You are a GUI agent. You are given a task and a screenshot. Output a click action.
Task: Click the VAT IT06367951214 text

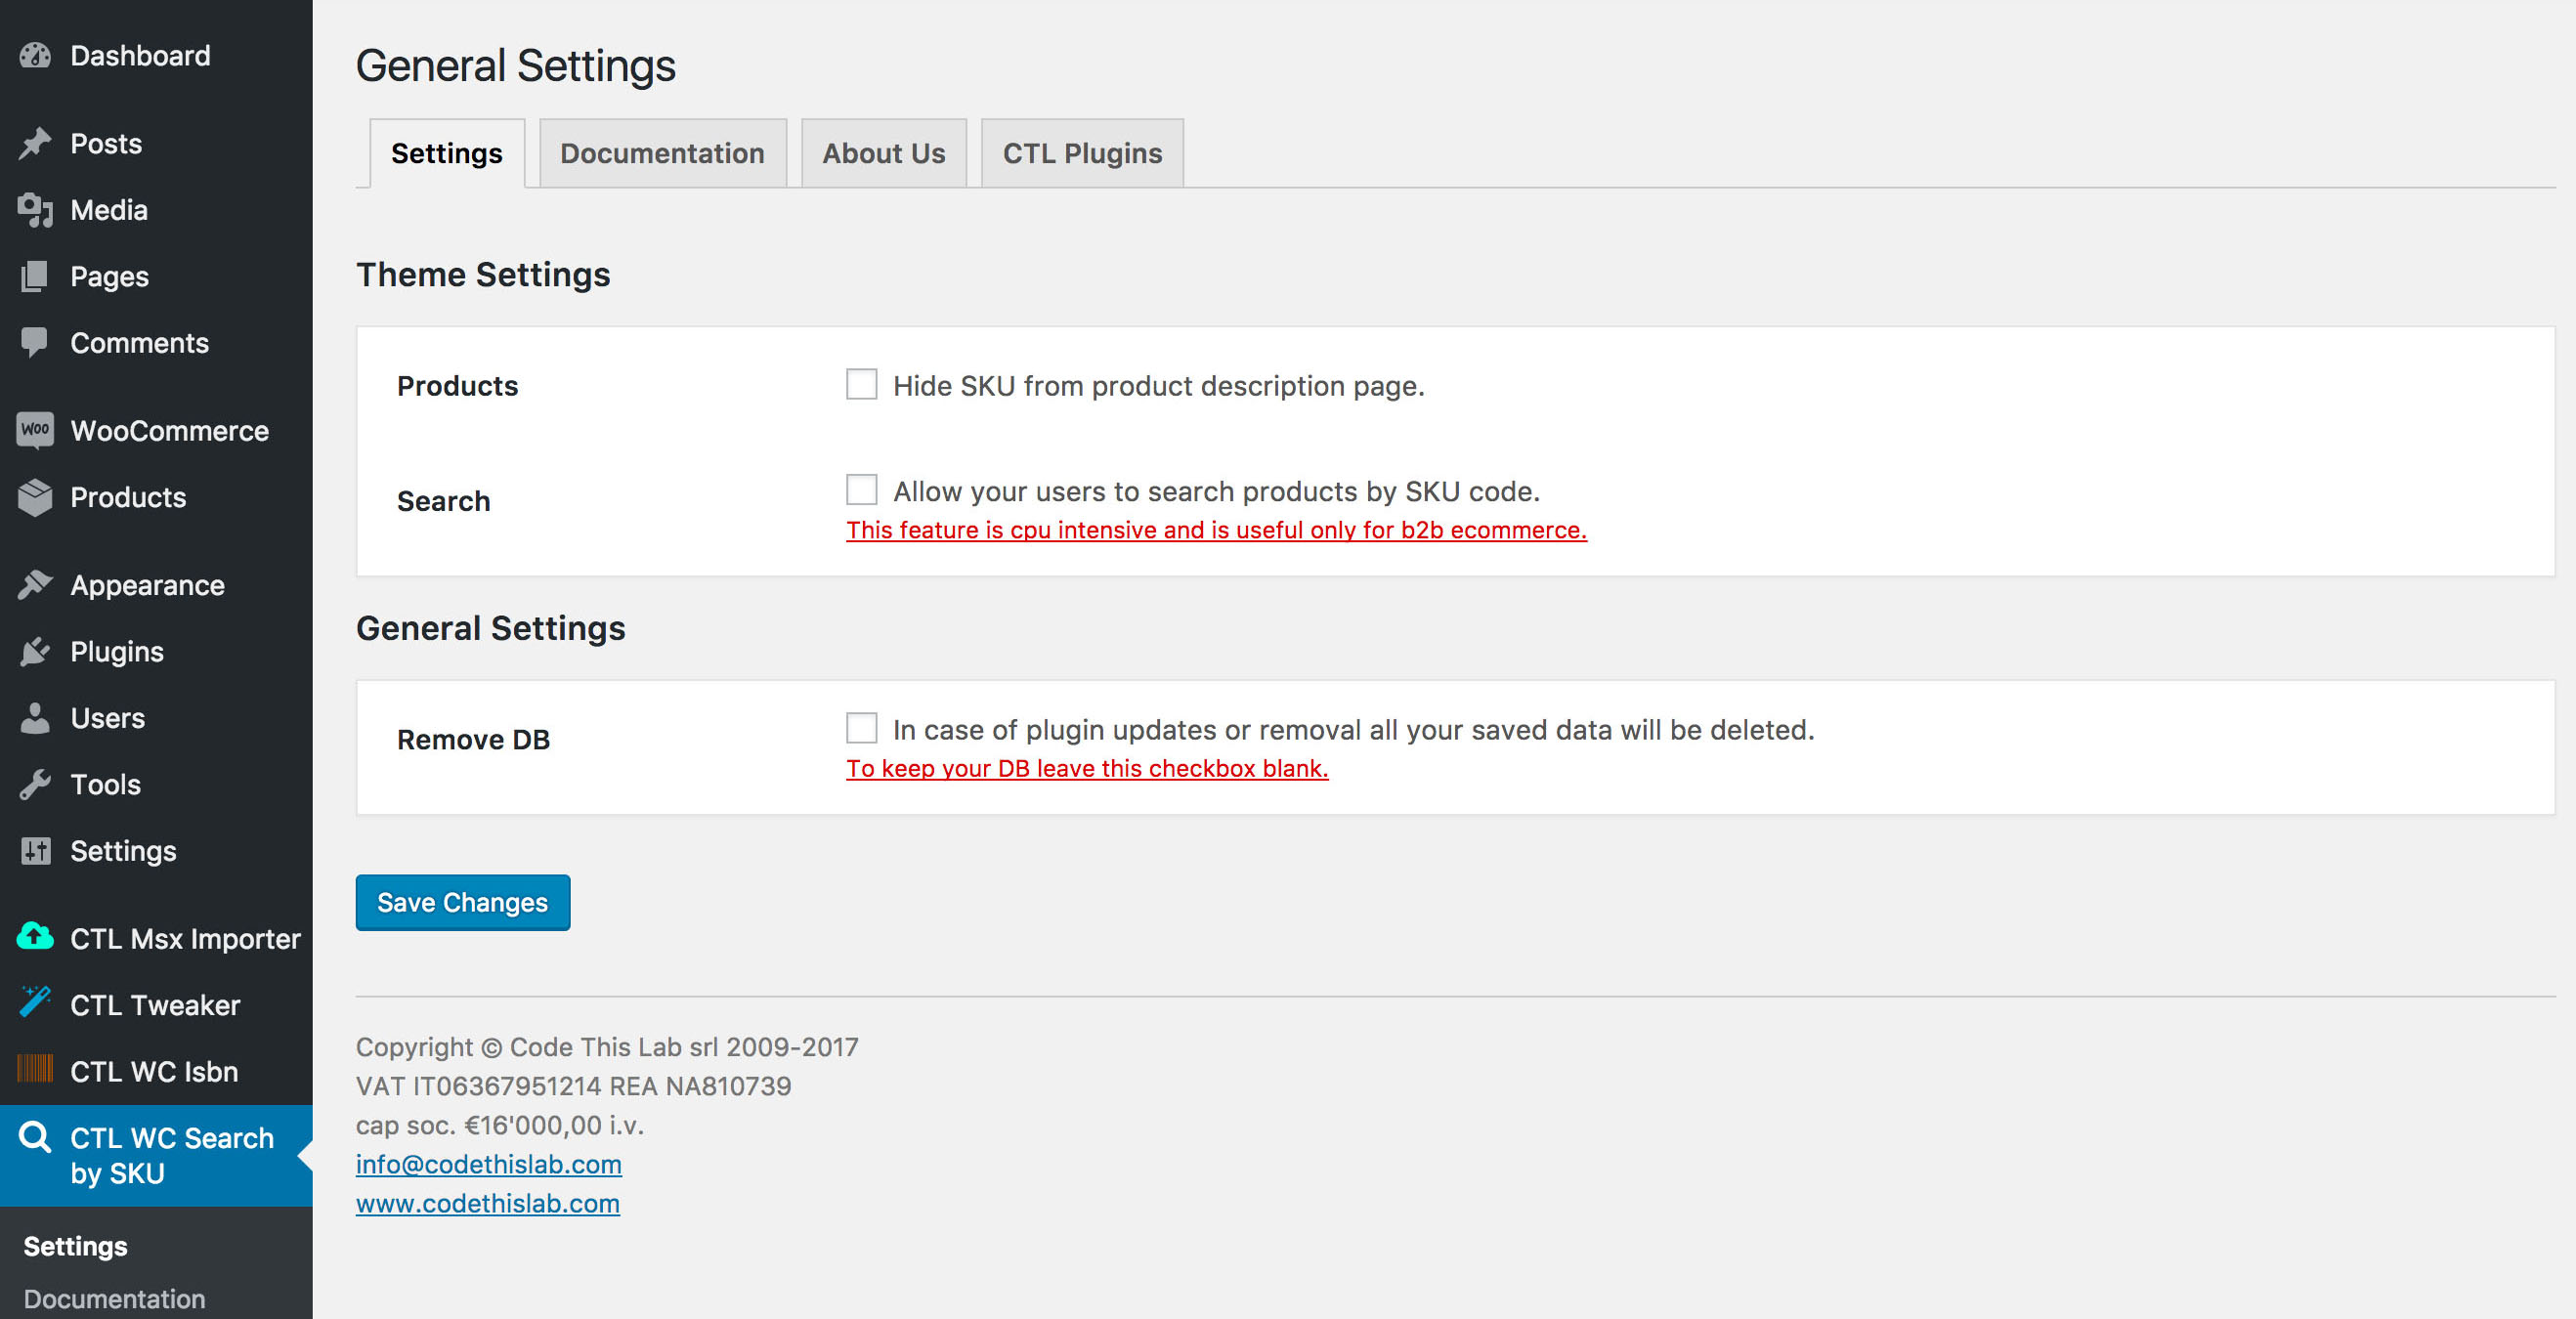(574, 1086)
